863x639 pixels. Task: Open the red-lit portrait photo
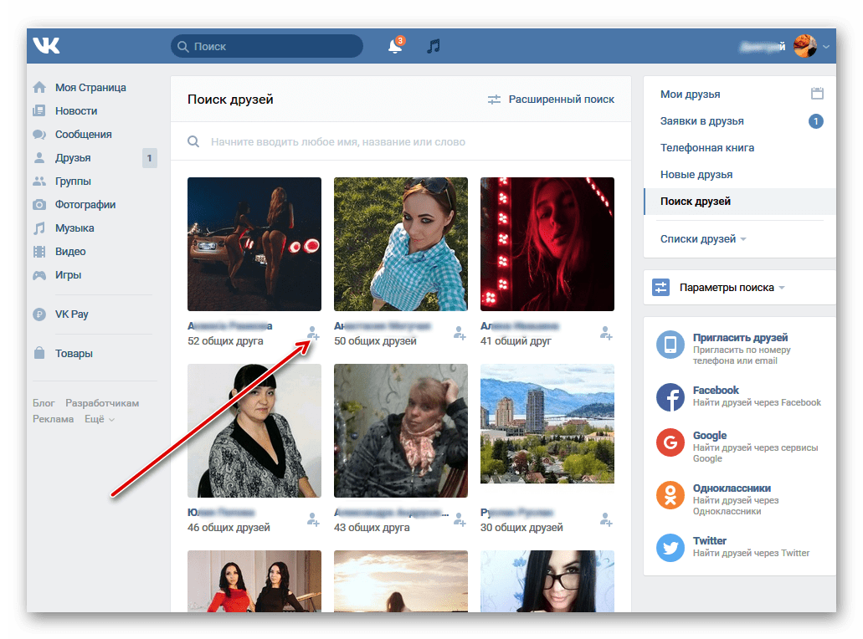pyautogui.click(x=547, y=244)
